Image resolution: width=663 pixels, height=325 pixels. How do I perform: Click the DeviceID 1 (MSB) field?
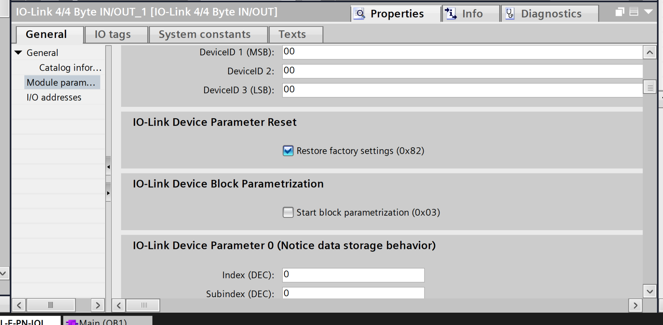click(x=462, y=52)
